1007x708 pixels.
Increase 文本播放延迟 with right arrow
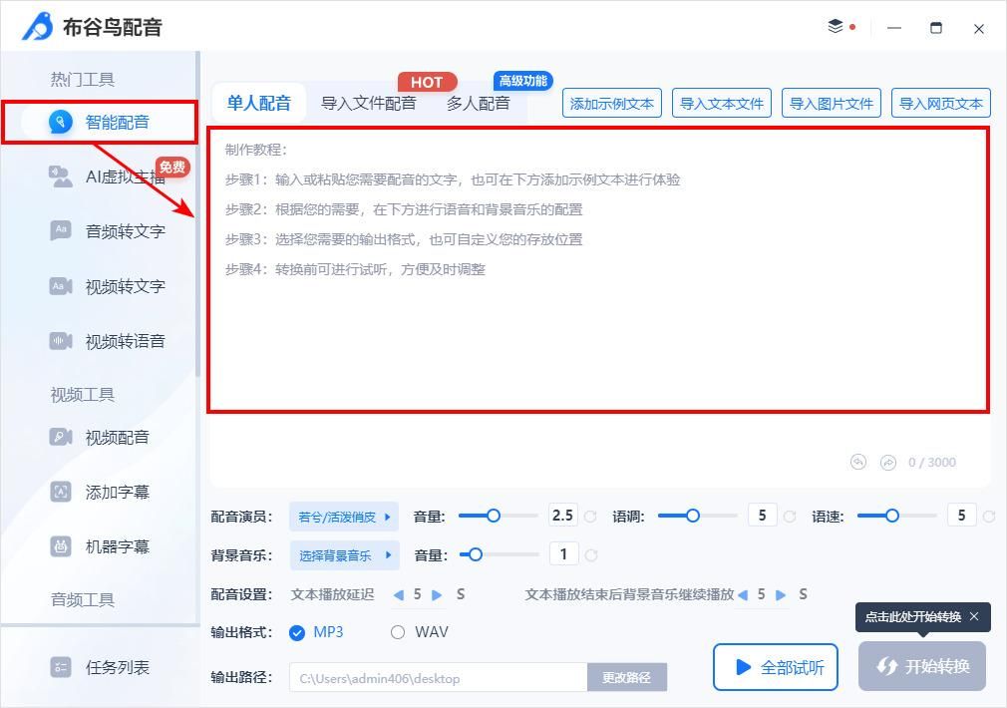coord(437,595)
